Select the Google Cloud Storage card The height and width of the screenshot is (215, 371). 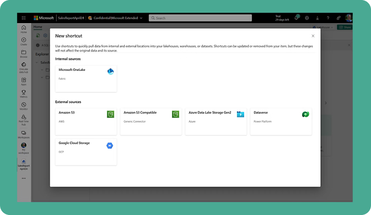86,152
